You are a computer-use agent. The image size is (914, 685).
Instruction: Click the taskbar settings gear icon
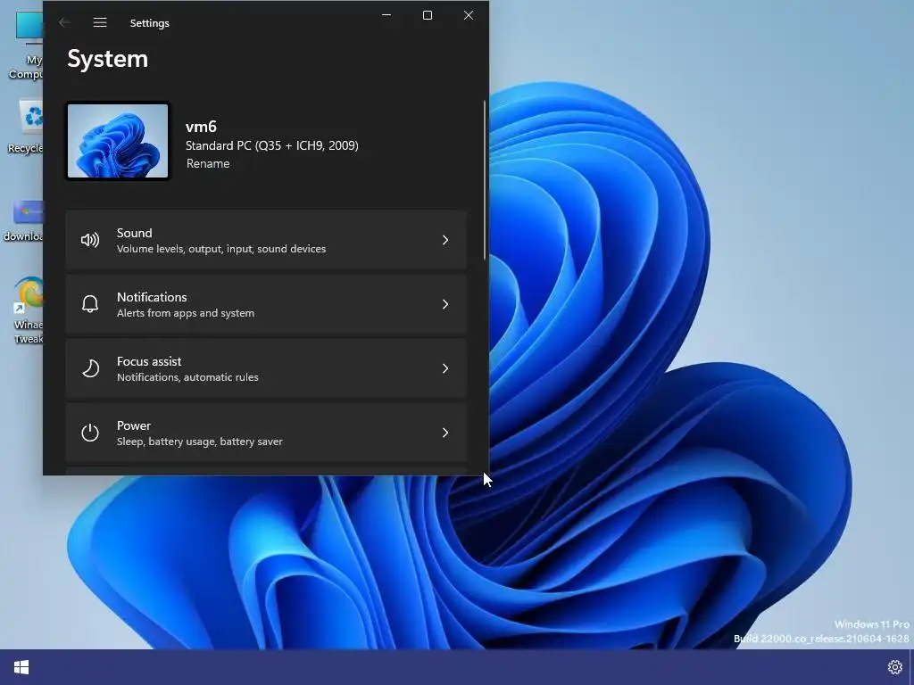pyautogui.click(x=894, y=667)
